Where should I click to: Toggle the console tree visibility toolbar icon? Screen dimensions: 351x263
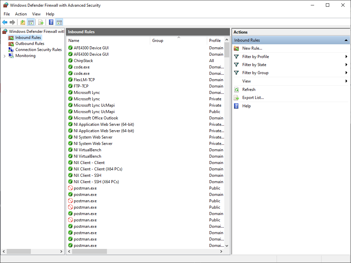tap(31, 22)
